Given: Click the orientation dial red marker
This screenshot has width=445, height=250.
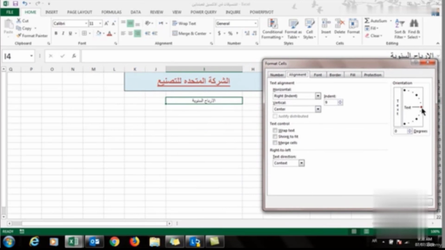Looking at the screenshot, I should [421, 107].
